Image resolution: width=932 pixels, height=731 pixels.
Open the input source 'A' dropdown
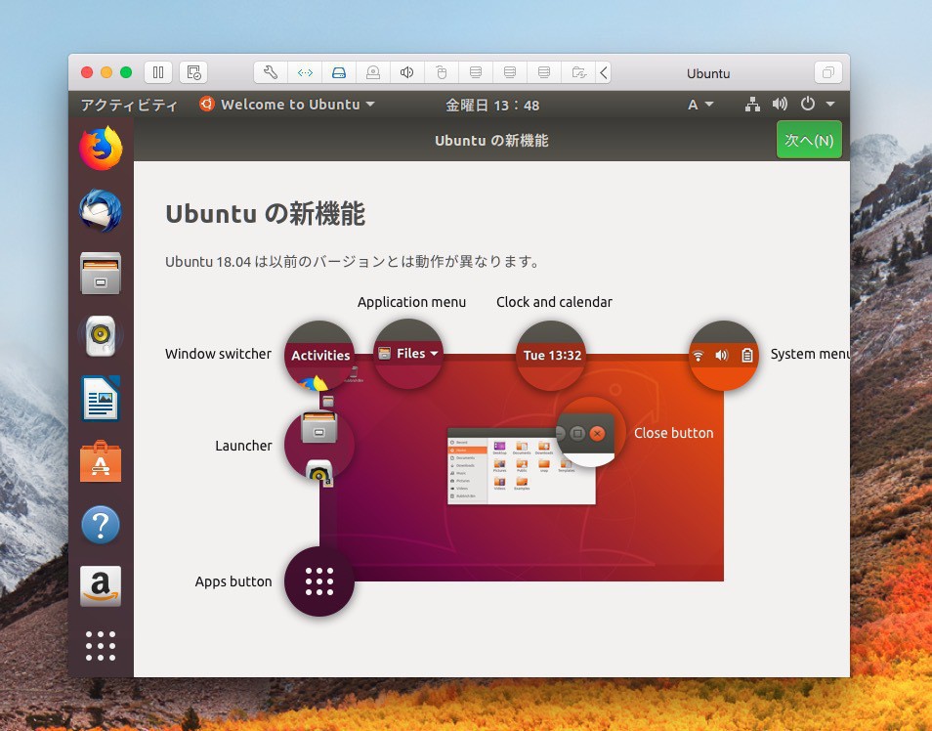coord(699,105)
